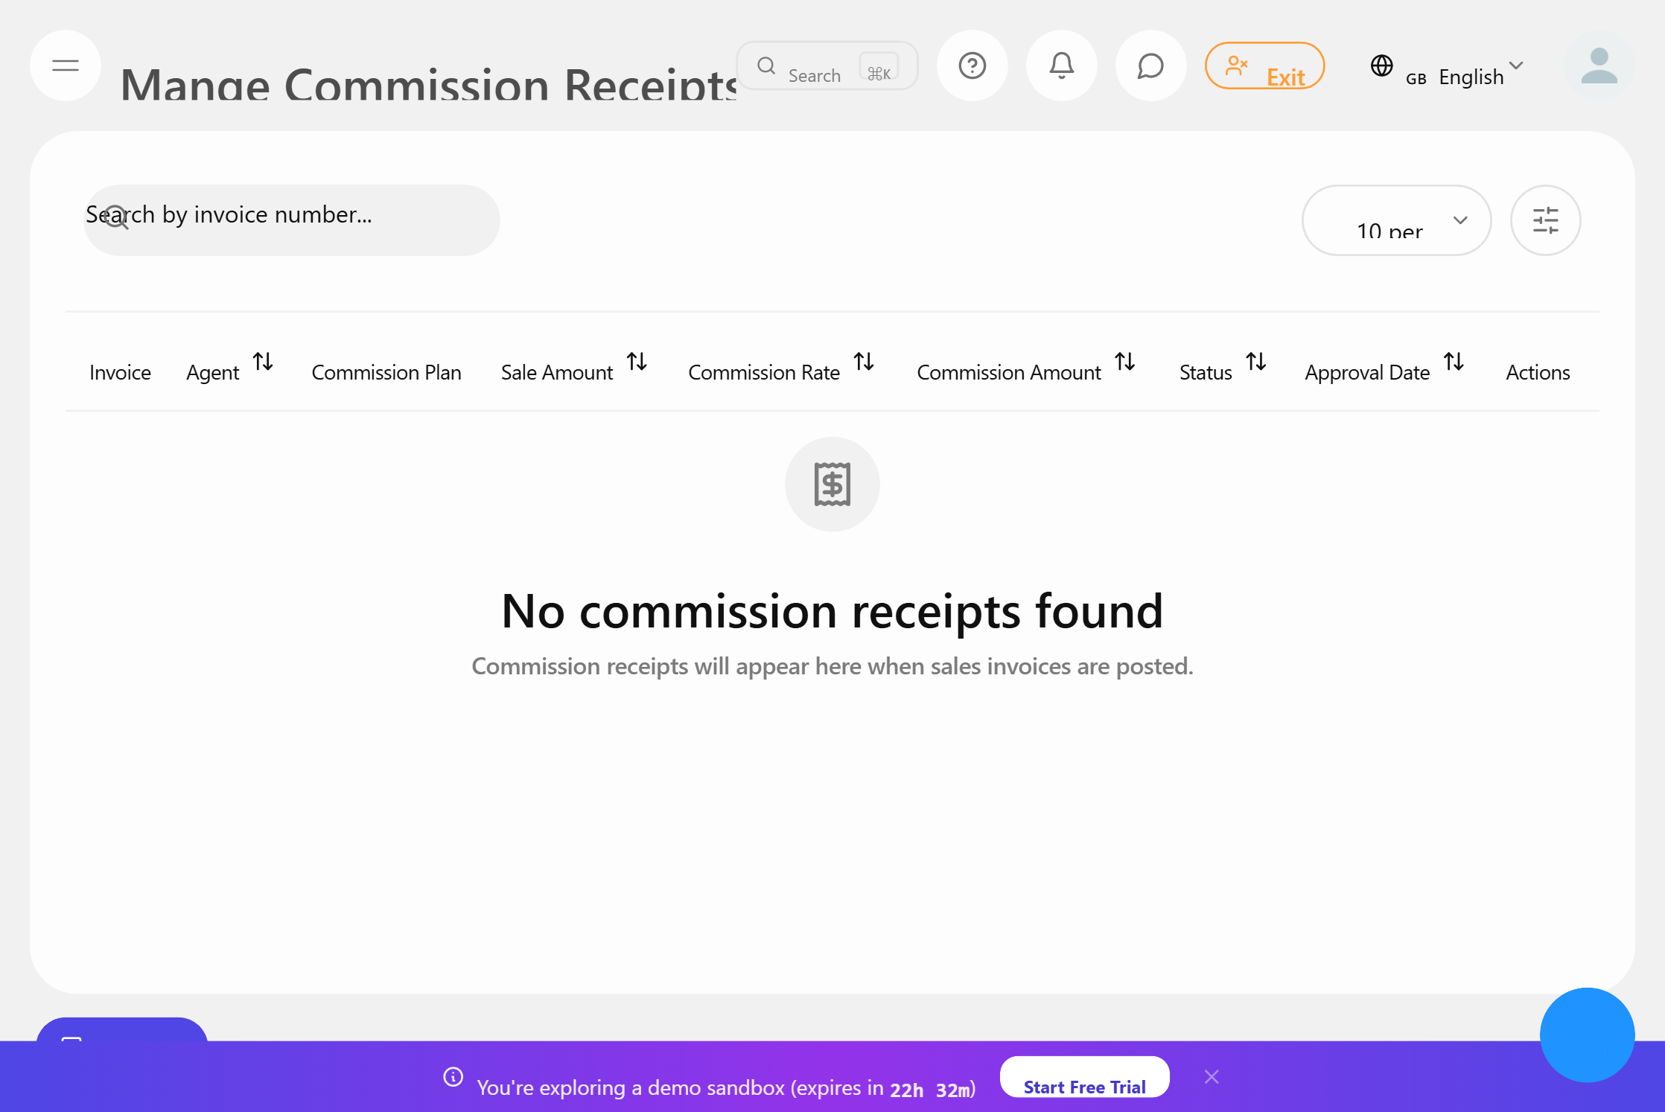Click the Start Free Trial button
The height and width of the screenshot is (1112, 1665).
coord(1084,1087)
